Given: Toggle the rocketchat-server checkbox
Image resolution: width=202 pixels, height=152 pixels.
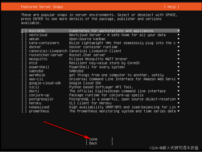Looking at the screenshot, I should (x=24, y=55).
